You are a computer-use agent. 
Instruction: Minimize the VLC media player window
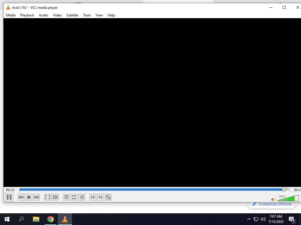pos(271,7)
